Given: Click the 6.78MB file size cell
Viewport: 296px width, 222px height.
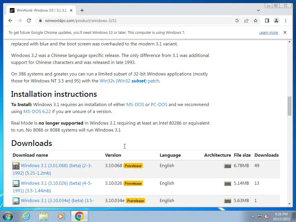Looking at the screenshot, I should pos(241,166).
